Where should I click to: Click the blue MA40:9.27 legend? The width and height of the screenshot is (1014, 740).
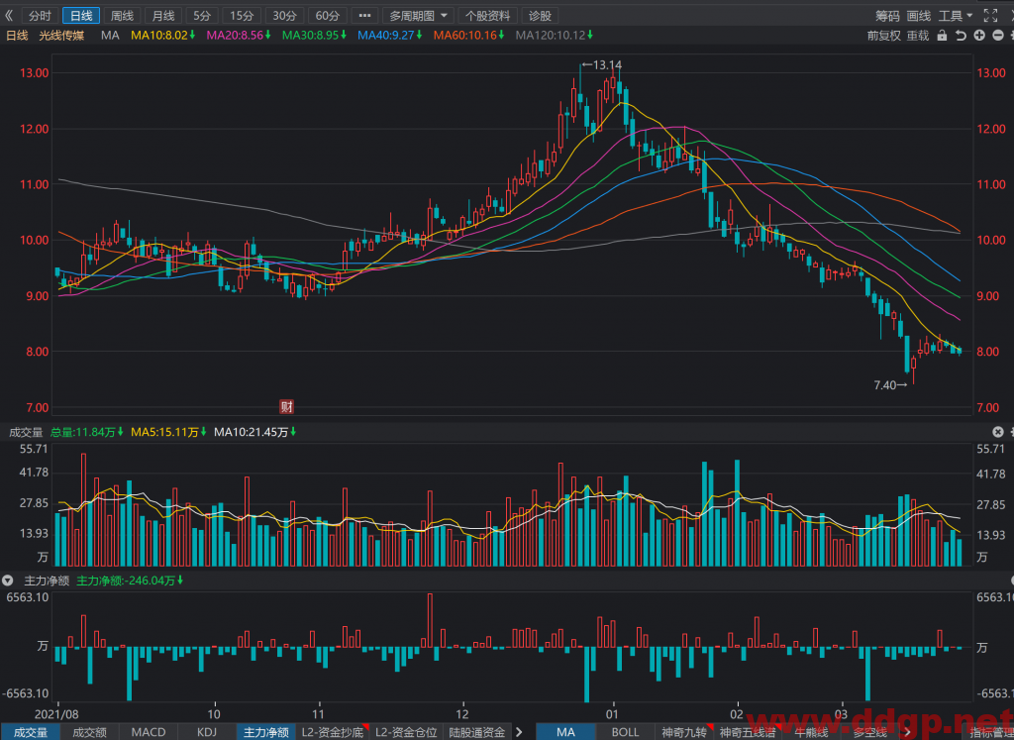pos(390,35)
